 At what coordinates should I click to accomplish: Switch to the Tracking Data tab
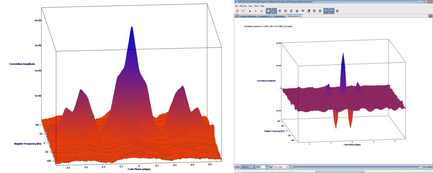coord(278,16)
